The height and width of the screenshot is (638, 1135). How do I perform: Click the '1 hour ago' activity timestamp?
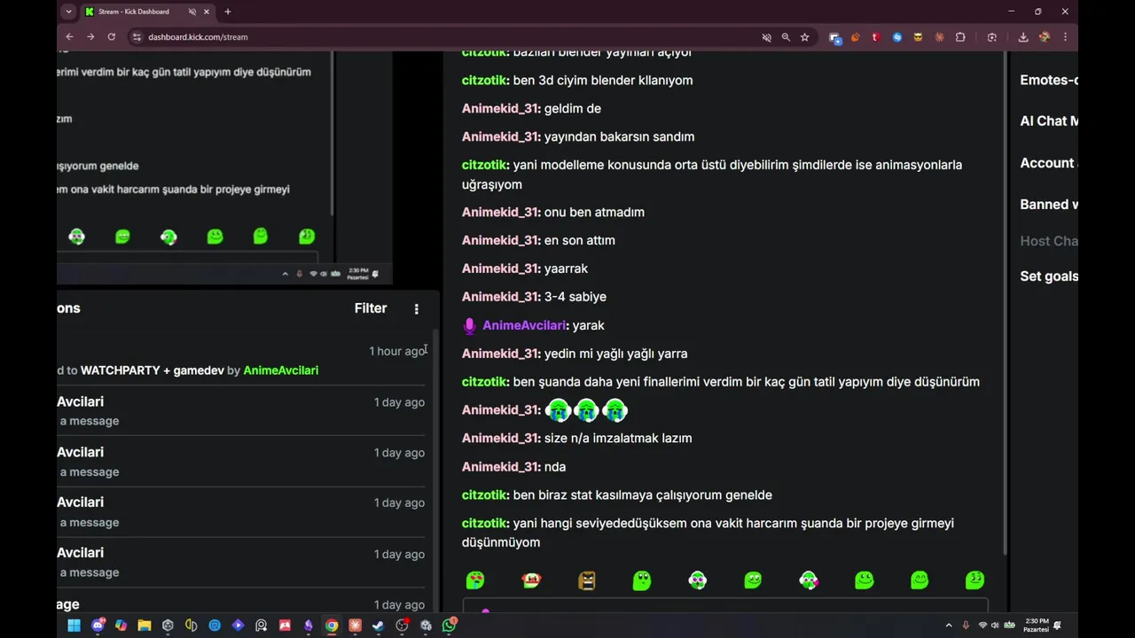[x=397, y=352]
